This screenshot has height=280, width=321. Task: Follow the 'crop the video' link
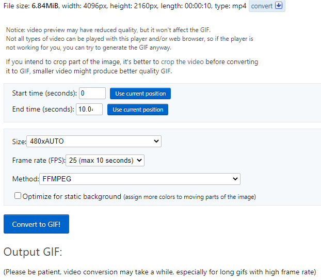tap(182, 61)
